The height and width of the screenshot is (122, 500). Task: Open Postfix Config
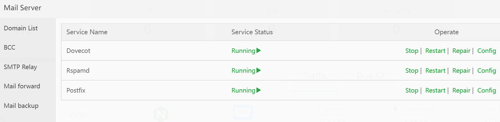coord(486,90)
